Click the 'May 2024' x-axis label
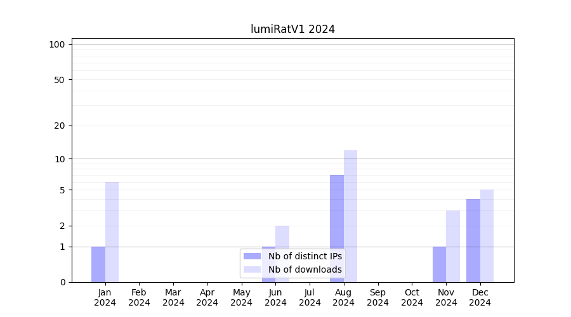This screenshot has height=317, width=571. (x=241, y=297)
